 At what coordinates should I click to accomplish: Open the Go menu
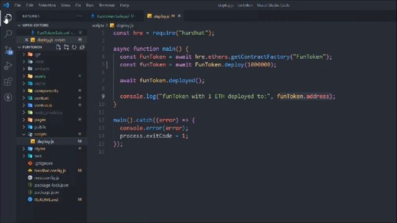(78, 5)
